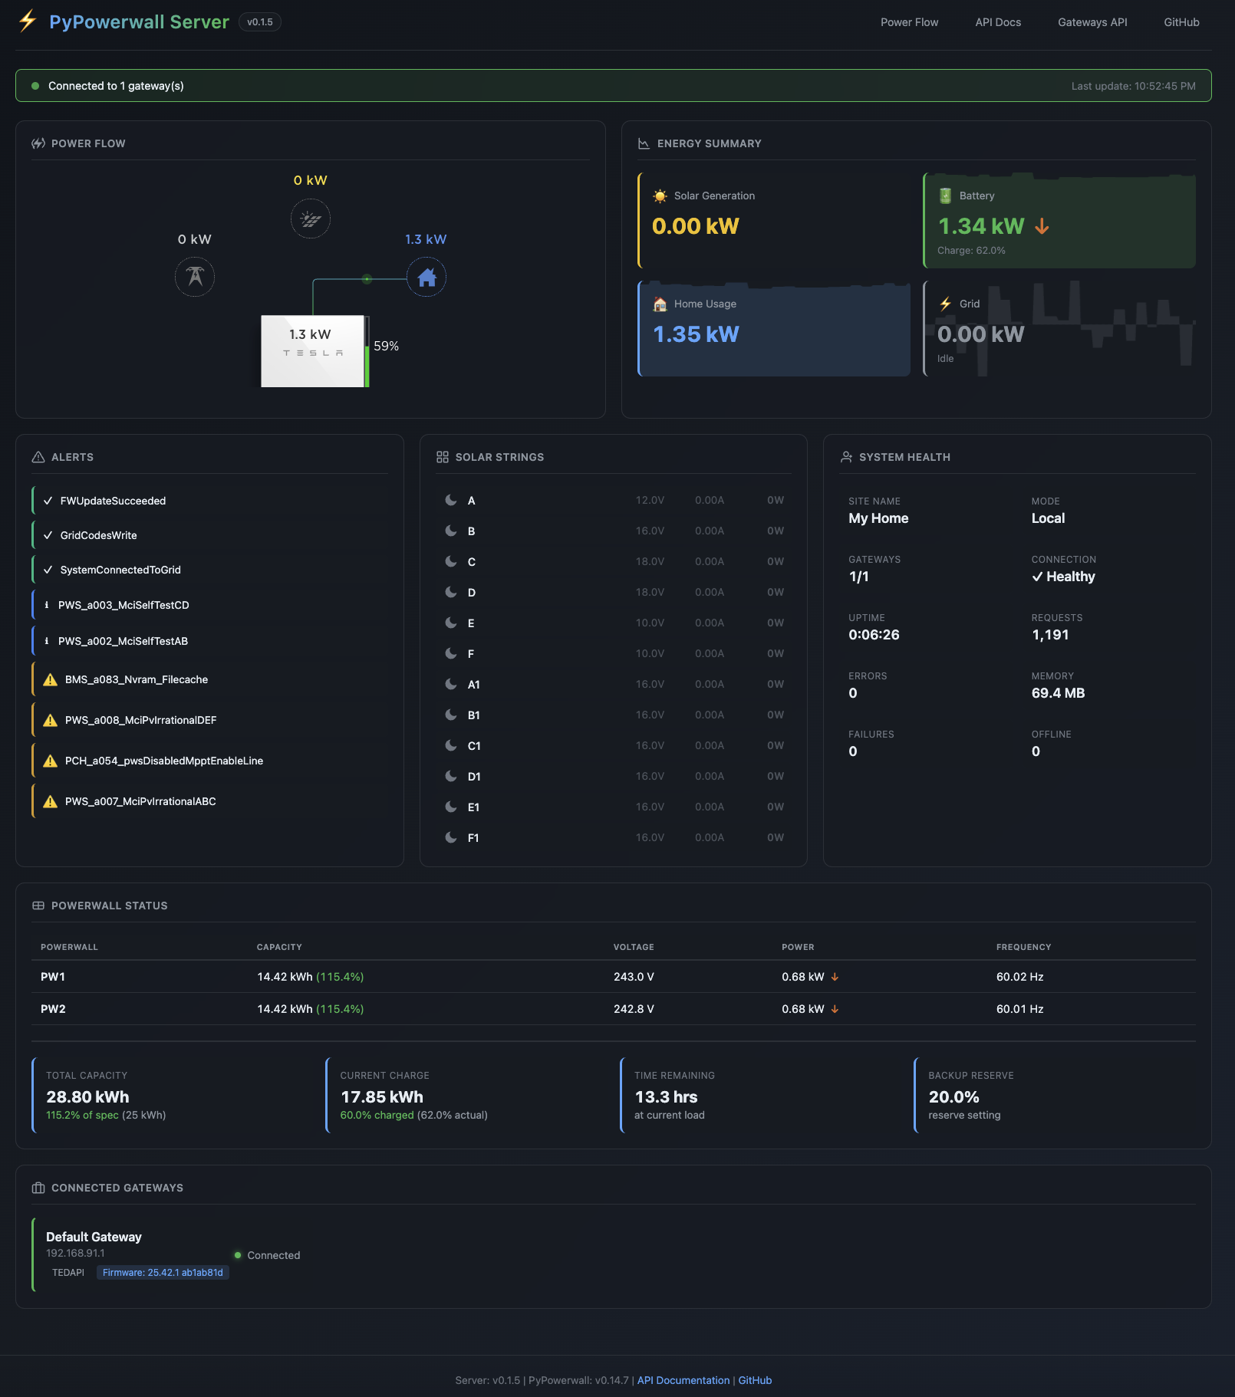Go to Gateways API in the header
The width and height of the screenshot is (1235, 1397).
1092,22
